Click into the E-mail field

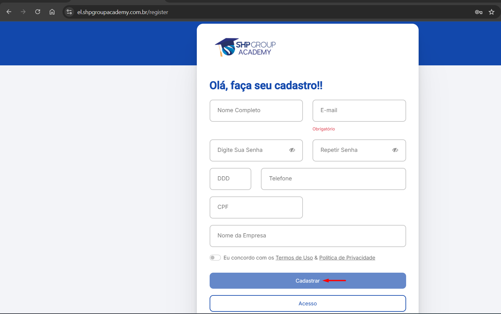point(359,111)
